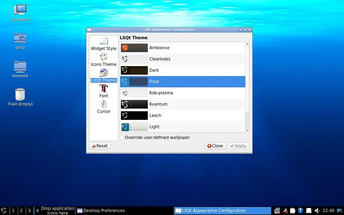The height and width of the screenshot is (215, 344).
Task: Select the Clearlooks theme thumbnail
Action: pos(134,59)
